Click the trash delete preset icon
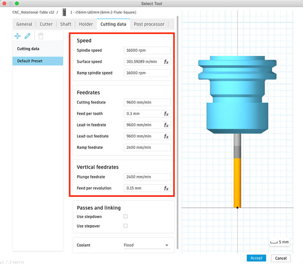This screenshot has width=303, height=264. [x=41, y=36]
